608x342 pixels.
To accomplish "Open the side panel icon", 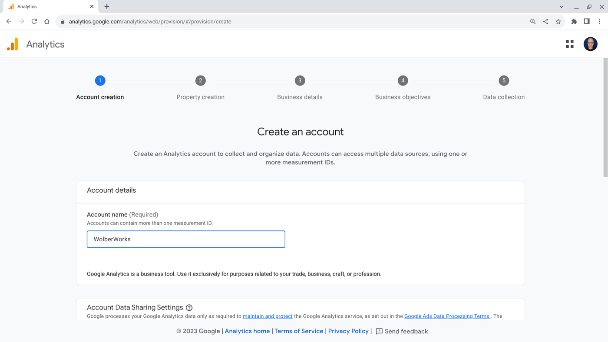I will (586, 21).
